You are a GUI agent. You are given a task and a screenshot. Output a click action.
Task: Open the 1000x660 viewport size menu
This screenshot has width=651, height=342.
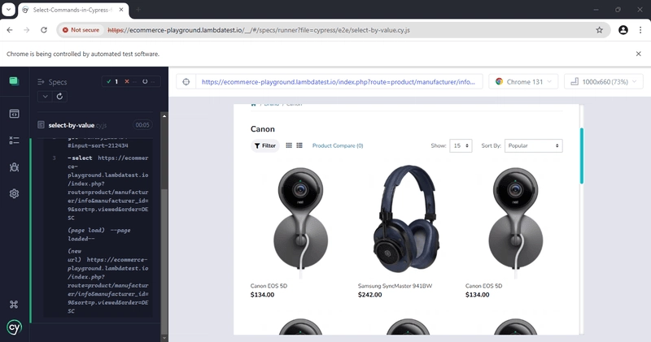(604, 82)
